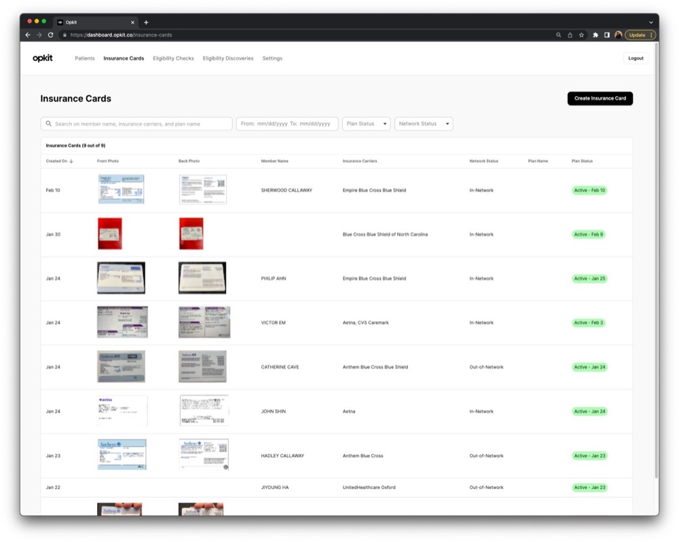Open the Patients page
Viewport: 679px width, 542px height.
click(x=84, y=58)
